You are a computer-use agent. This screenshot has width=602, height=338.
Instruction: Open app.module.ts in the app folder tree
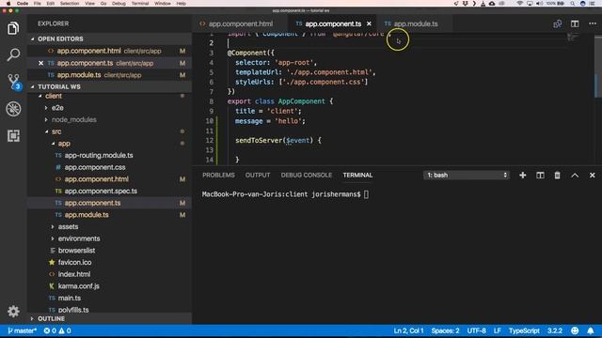click(x=87, y=215)
